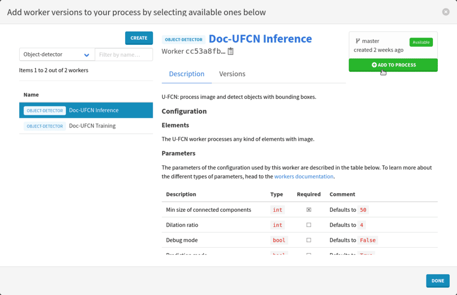The width and height of the screenshot is (457, 295).
Task: Toggle Required checkbox for Dilation ratio
Action: click(x=309, y=225)
